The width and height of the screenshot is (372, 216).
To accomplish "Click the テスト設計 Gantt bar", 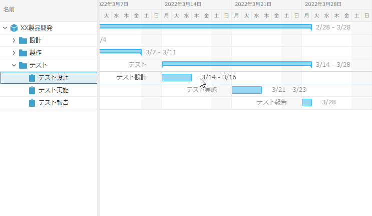I will pyautogui.click(x=176, y=77).
